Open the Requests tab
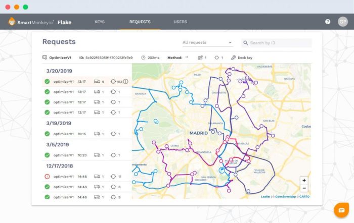This screenshot has width=354, height=223. [140, 22]
